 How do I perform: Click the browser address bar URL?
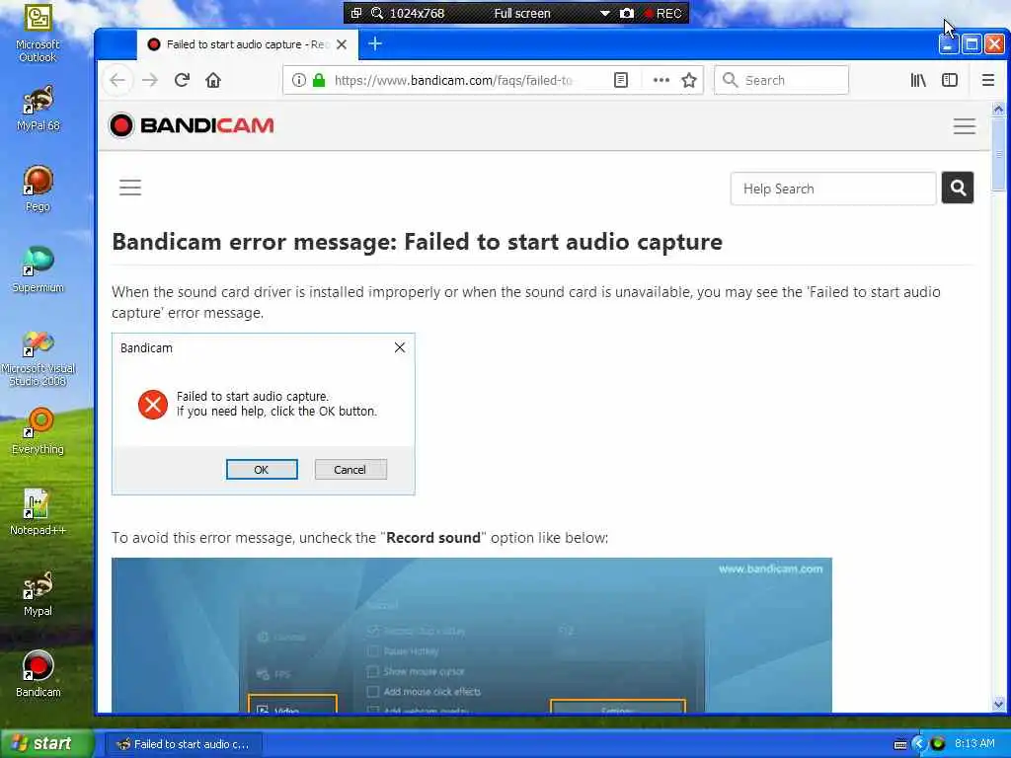[452, 80]
